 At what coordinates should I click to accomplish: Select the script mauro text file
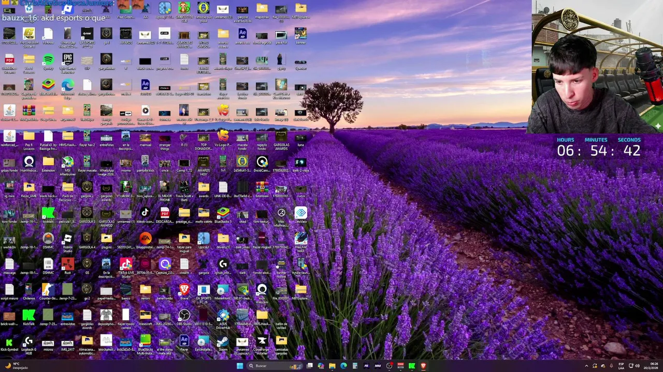pyautogui.click(x=9, y=292)
